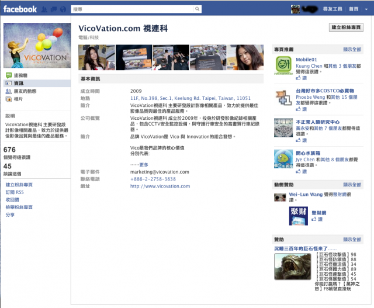Click the 不正常人類研究中心 thumbnail
The image size is (374, 308).
tap(283, 127)
